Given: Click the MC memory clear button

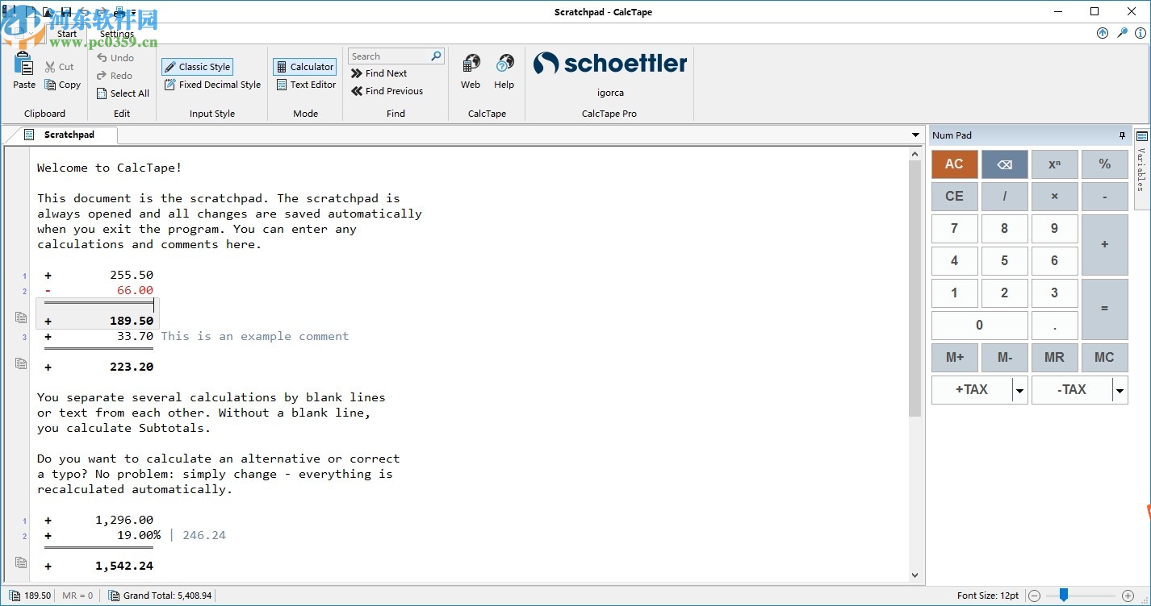Looking at the screenshot, I should tap(1104, 358).
